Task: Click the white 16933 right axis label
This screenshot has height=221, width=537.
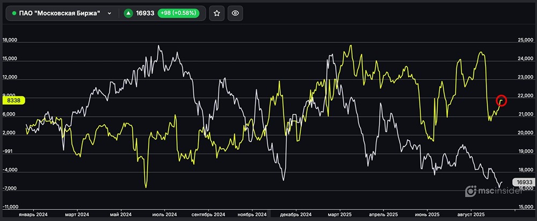Action: (524, 182)
